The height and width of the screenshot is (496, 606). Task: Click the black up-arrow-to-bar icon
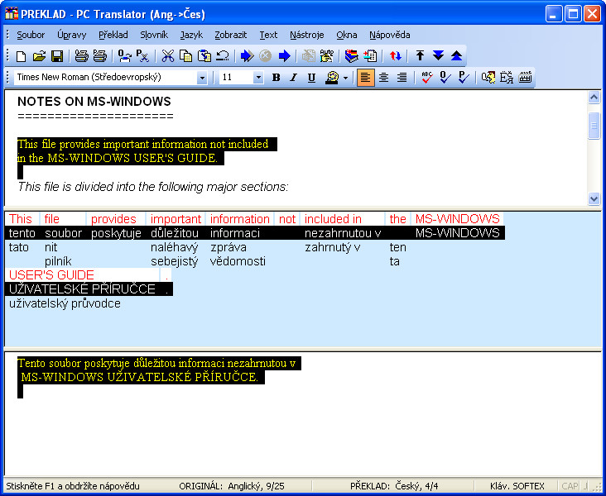point(420,56)
